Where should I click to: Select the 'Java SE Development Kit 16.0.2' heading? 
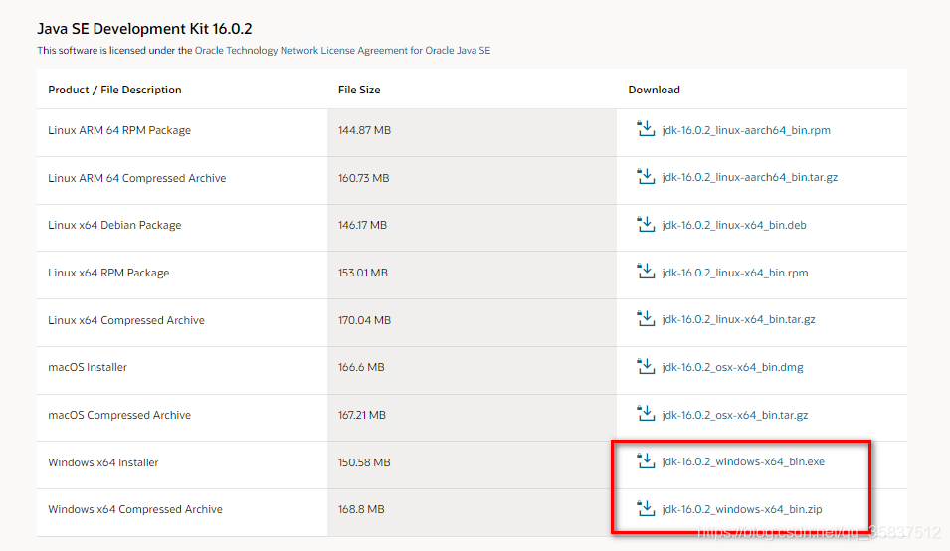(x=144, y=29)
